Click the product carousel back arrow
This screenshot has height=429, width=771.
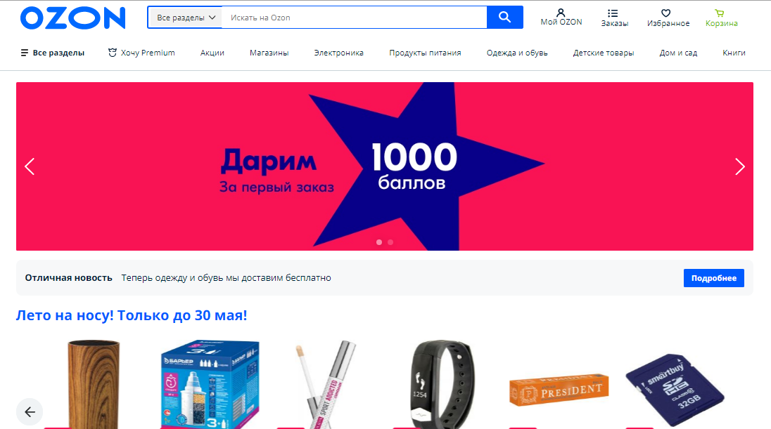(x=30, y=412)
